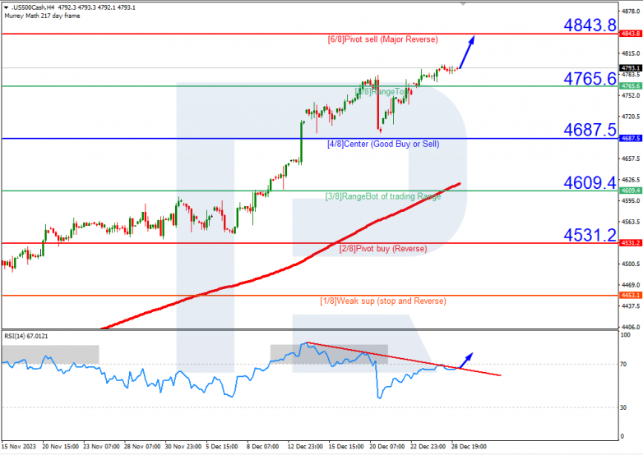Click the large 4843.8 level value
The width and height of the screenshot is (643, 455).
pos(590,25)
